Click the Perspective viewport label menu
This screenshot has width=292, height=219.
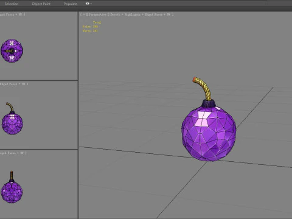pyautogui.click(x=97, y=15)
